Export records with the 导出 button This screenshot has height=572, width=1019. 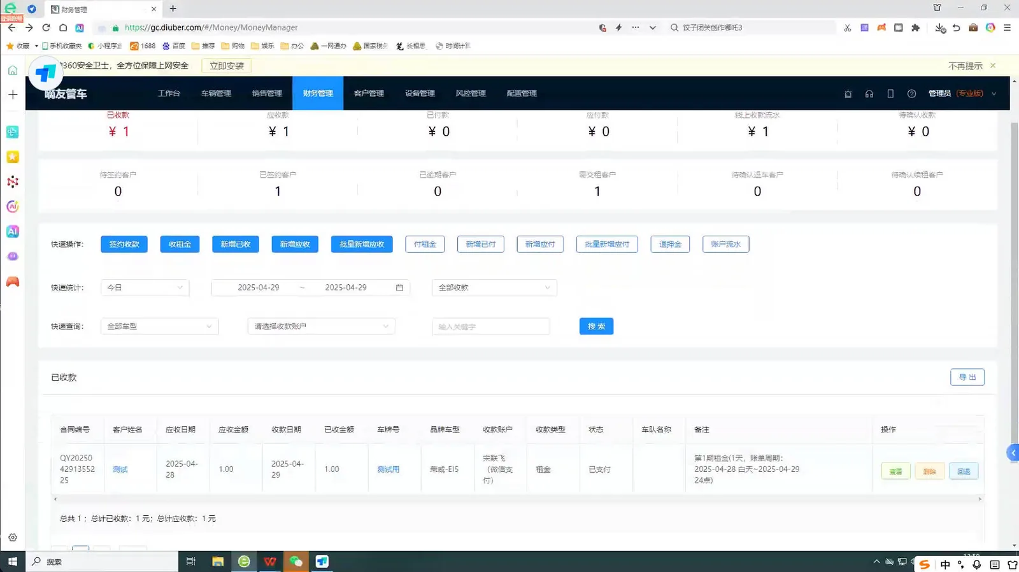pyautogui.click(x=967, y=377)
